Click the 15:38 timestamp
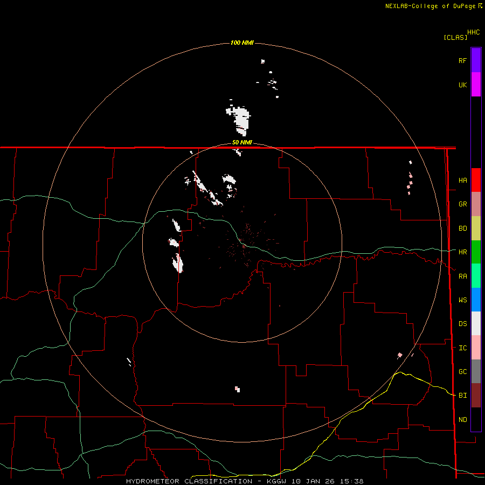 coord(351,481)
